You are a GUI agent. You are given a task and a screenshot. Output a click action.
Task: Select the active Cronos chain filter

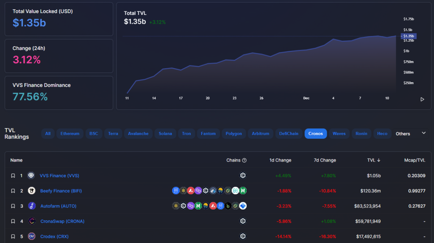pos(315,134)
